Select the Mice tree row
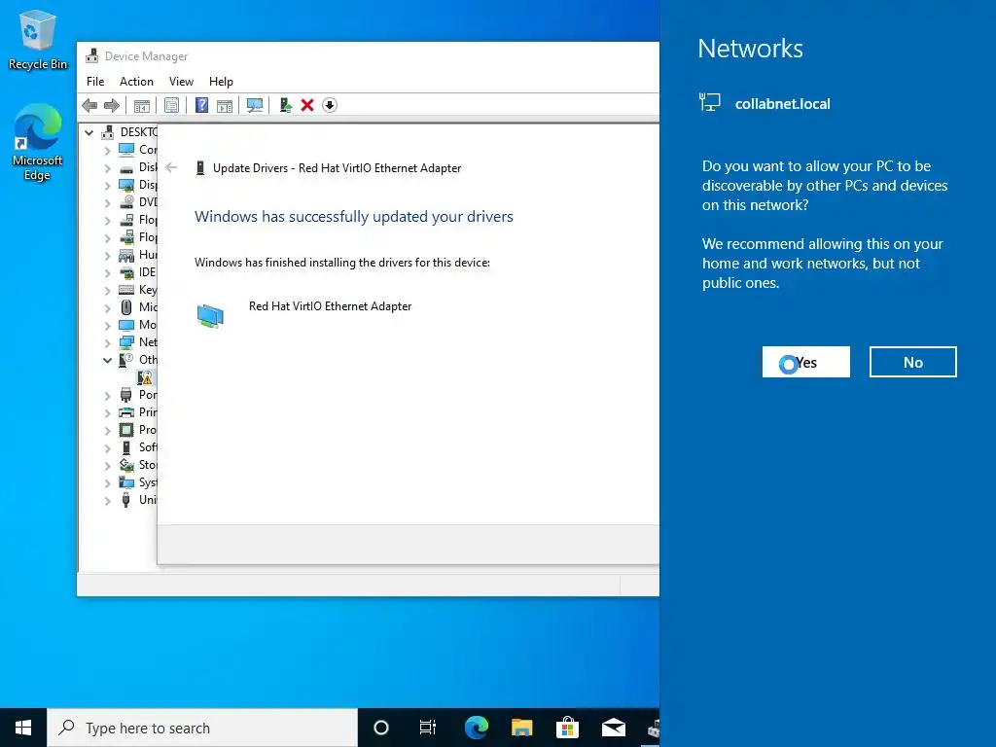The width and height of the screenshot is (996, 747). point(138,307)
